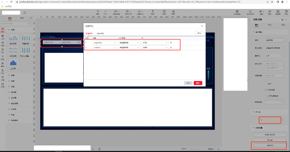Click the save icon next to the title box
The width and height of the screenshot is (290, 152).
tap(24, 13)
